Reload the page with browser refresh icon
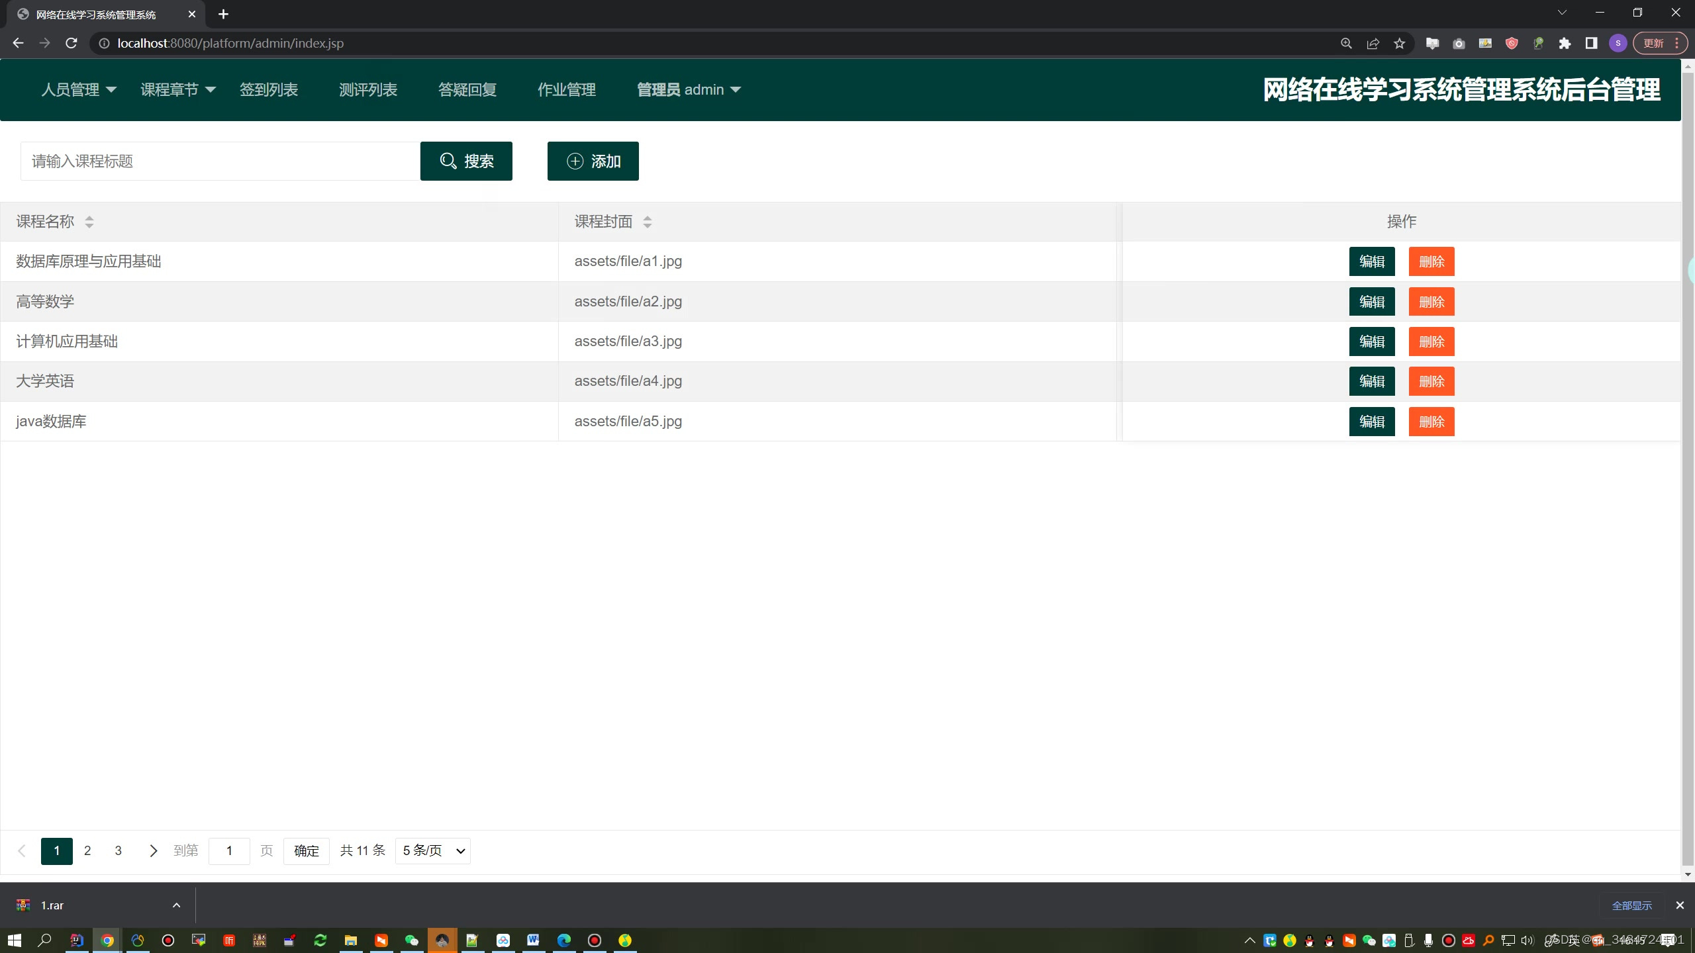This screenshot has width=1695, height=953. 72,43
